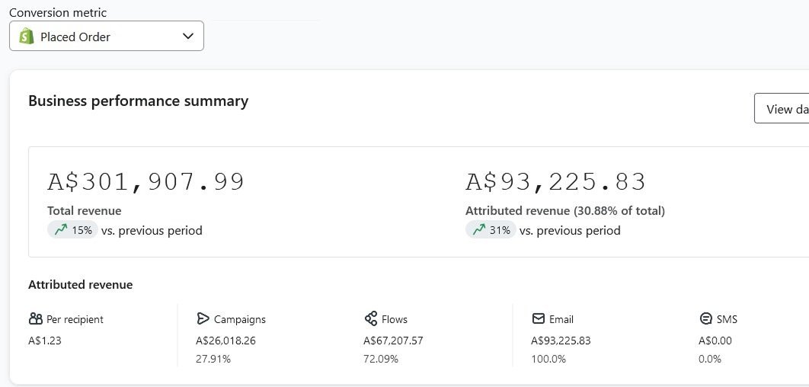The height and width of the screenshot is (387, 809).
Task: Select the A$93,225.83 large attributed revenue figure
Action: (x=555, y=182)
